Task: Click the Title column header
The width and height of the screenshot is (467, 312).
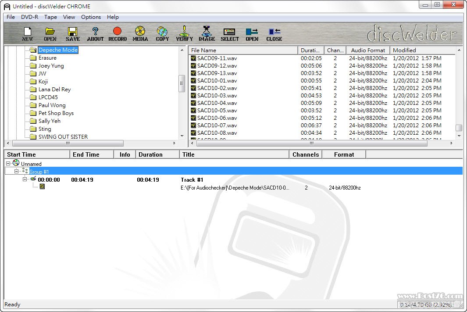Action: (234, 154)
